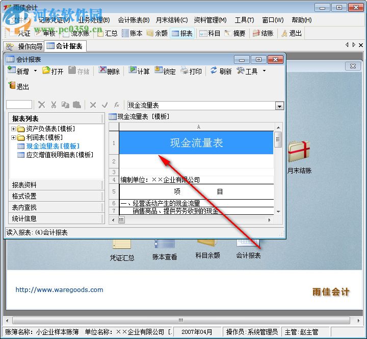This screenshot has width=367, height=339.
Task: Open 帮助(H) menu
Action: pyautogui.click(x=301, y=20)
